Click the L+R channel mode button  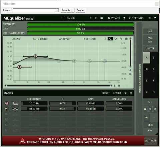coord(150,32)
